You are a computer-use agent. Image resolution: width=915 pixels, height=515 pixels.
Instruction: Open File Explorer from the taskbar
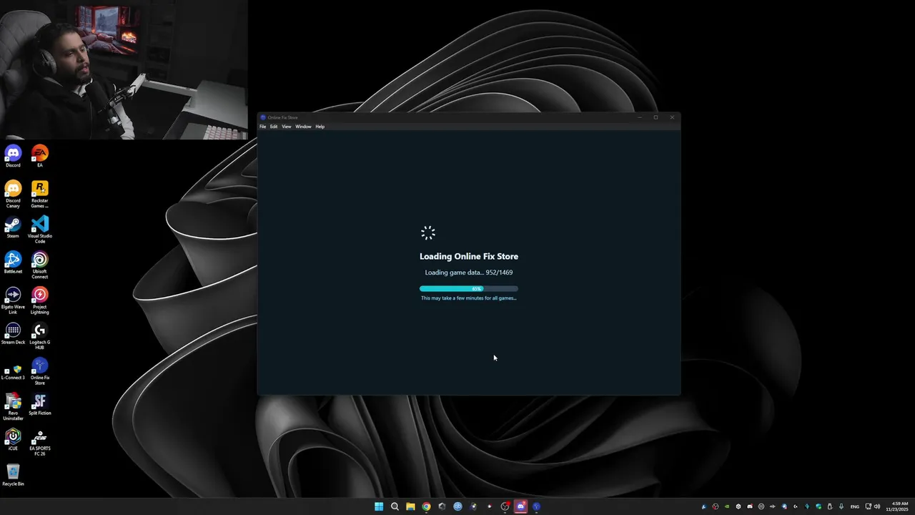(410, 506)
